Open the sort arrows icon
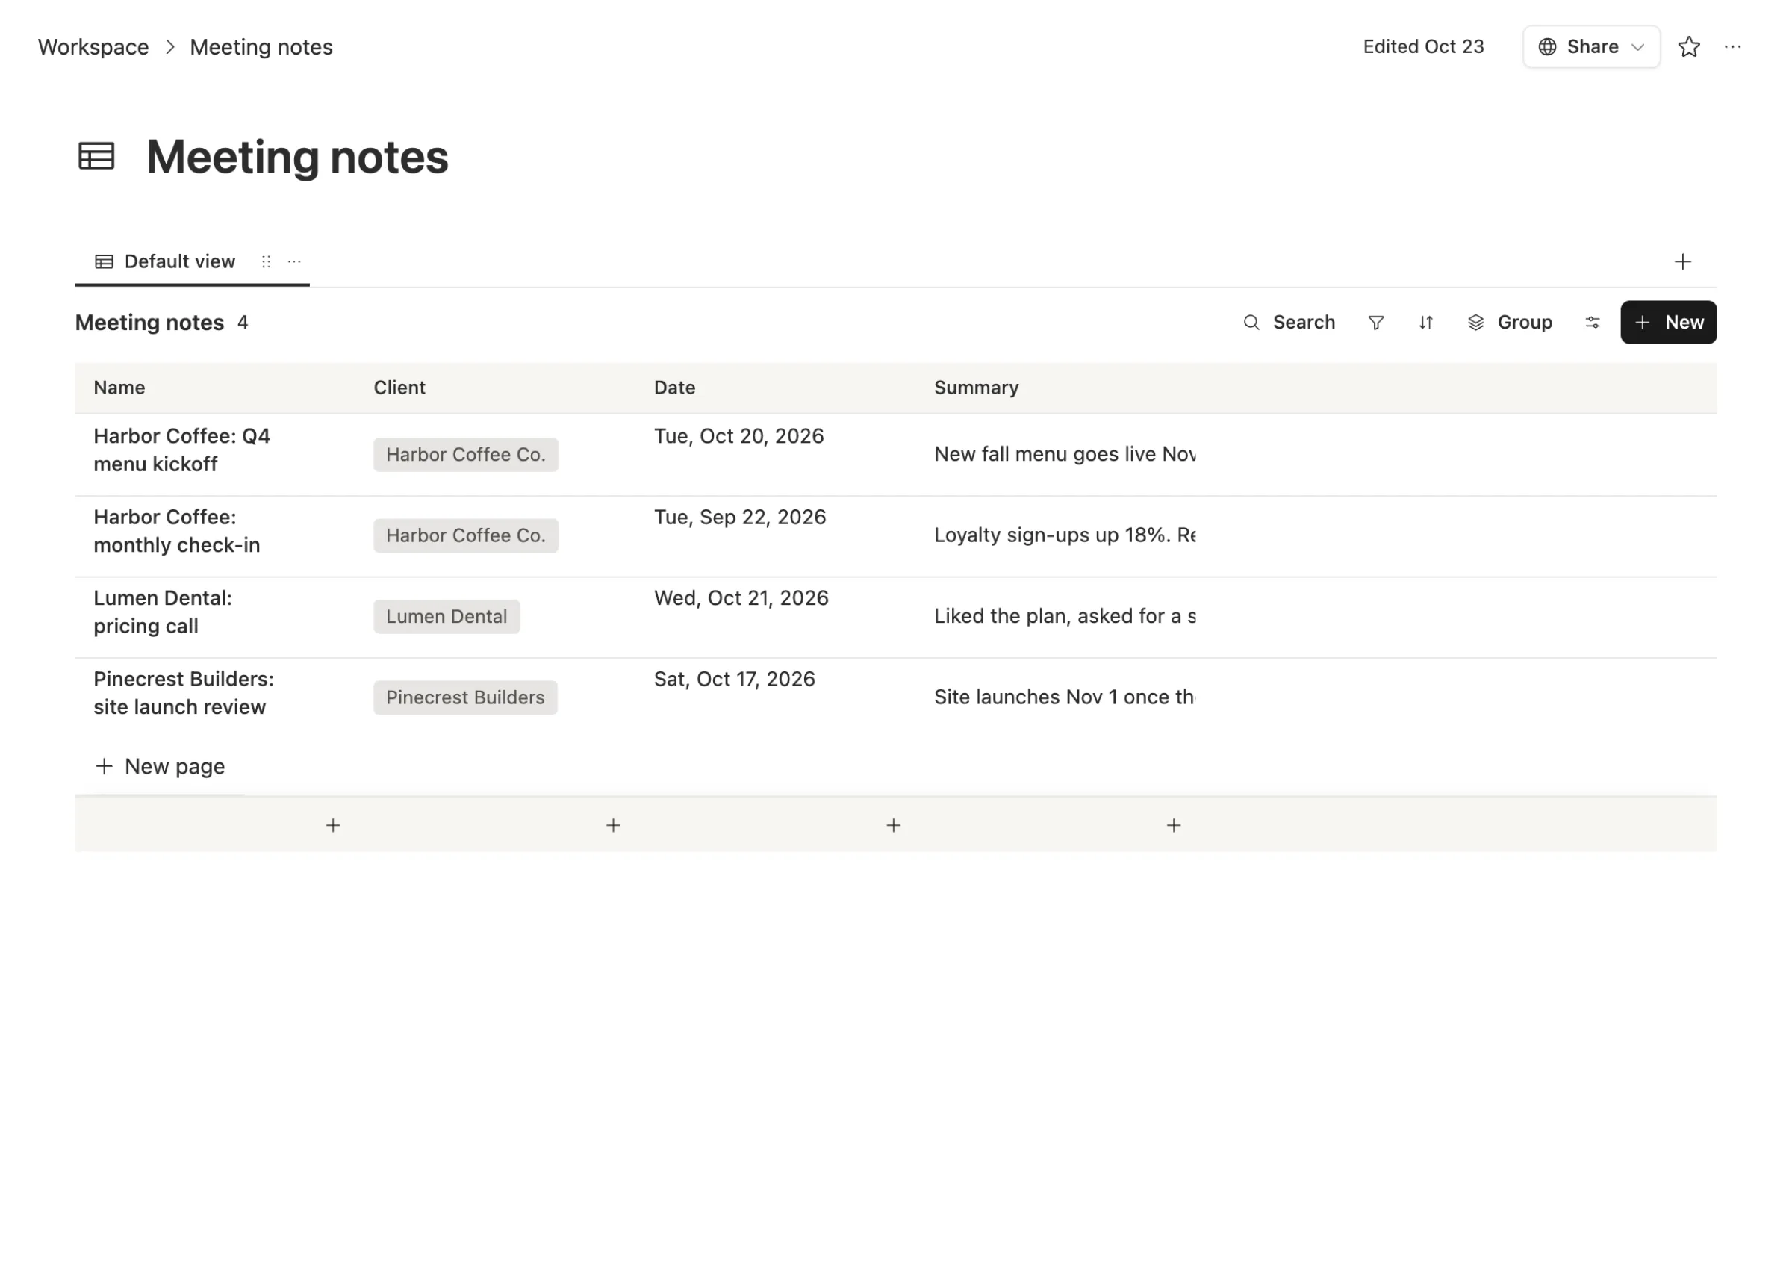Screen dimensions: 1792x1277 (1425, 323)
